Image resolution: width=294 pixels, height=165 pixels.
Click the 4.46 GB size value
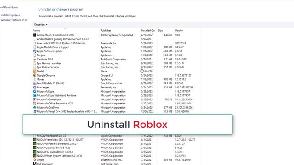point(168,35)
